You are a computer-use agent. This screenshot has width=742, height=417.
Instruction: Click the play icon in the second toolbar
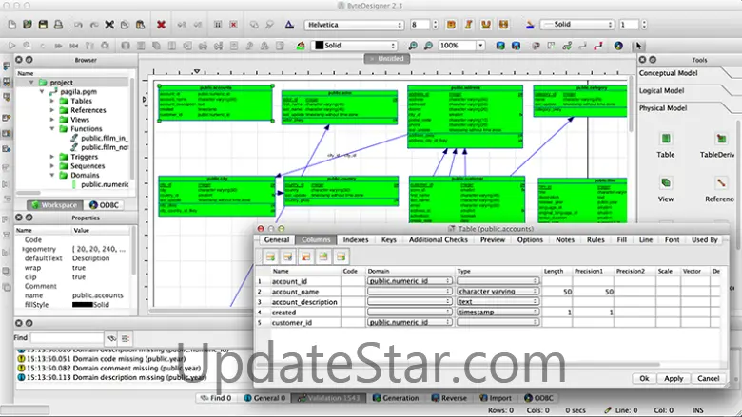click(11, 46)
